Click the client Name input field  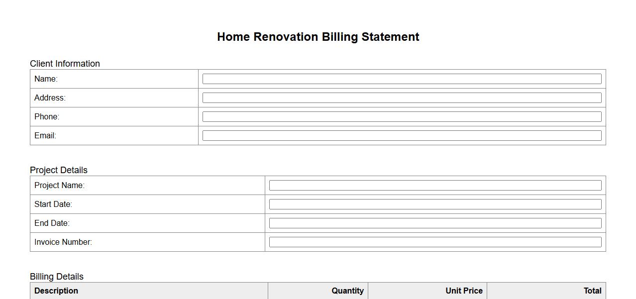pos(402,79)
